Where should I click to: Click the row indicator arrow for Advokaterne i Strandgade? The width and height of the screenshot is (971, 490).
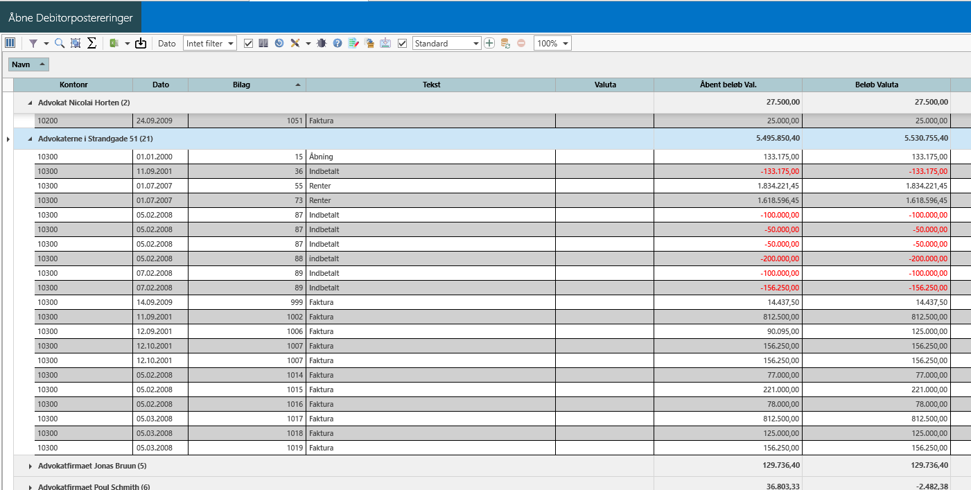tap(8, 139)
